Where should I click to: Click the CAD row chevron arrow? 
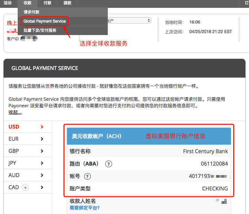click(42, 187)
